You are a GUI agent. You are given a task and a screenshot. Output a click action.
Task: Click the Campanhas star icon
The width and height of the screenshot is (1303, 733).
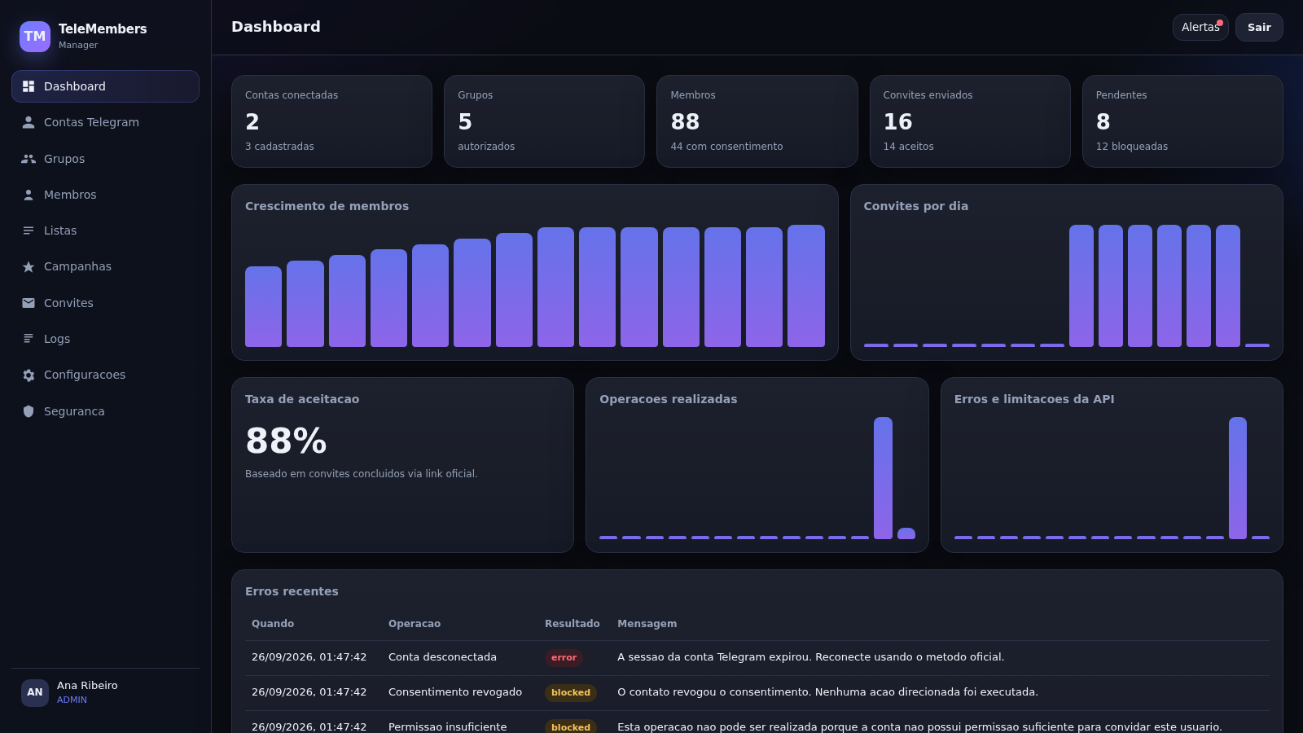[29, 266]
